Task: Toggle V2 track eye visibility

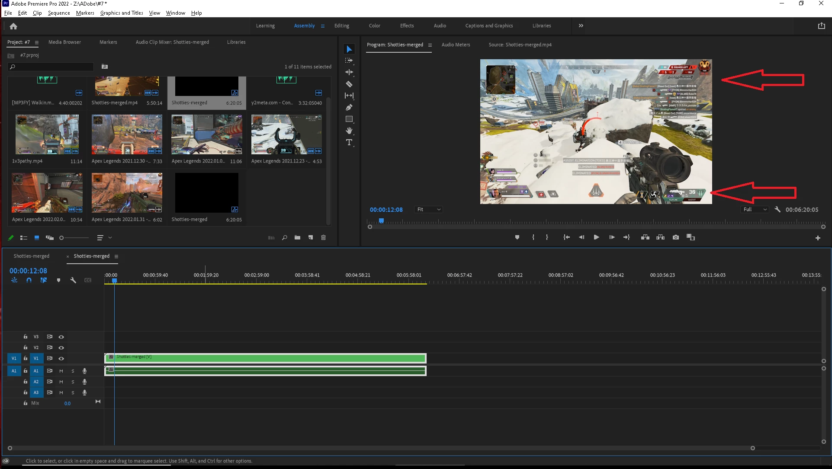Action: coord(61,348)
